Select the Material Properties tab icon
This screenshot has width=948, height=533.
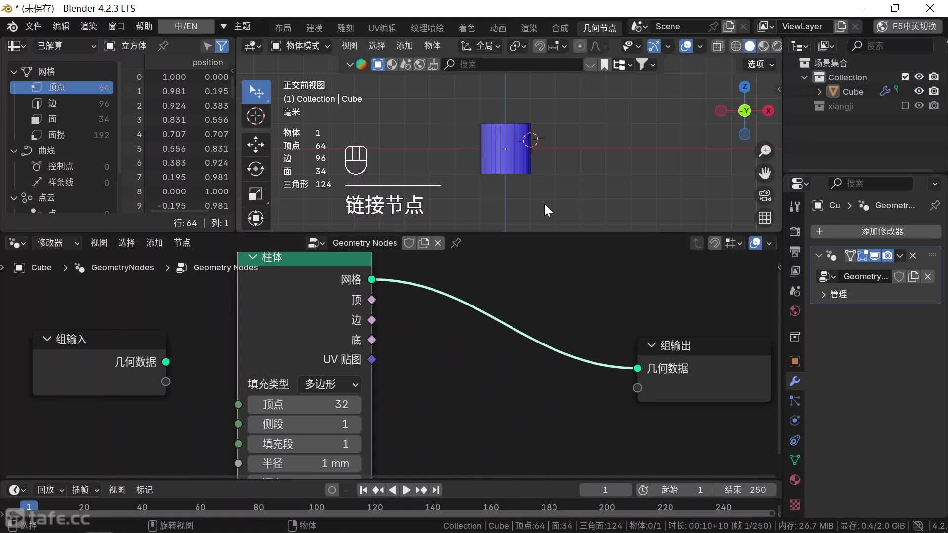coord(795,480)
